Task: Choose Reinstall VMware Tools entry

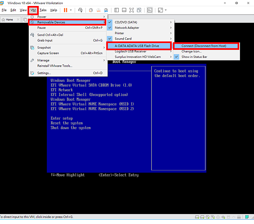Action: click(x=68, y=66)
